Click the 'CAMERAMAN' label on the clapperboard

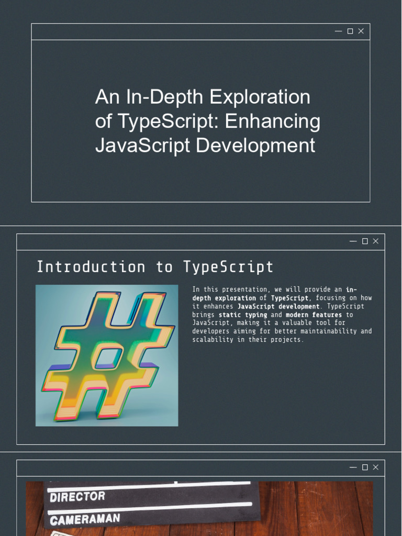point(85,520)
